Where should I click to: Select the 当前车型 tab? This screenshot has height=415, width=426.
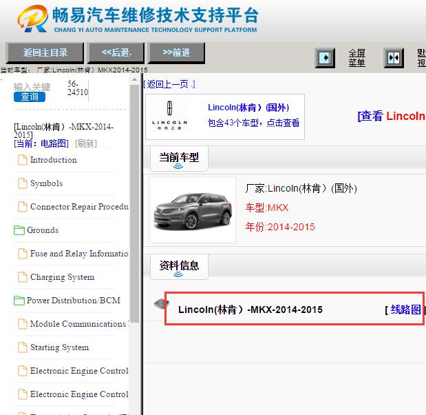pos(179,159)
